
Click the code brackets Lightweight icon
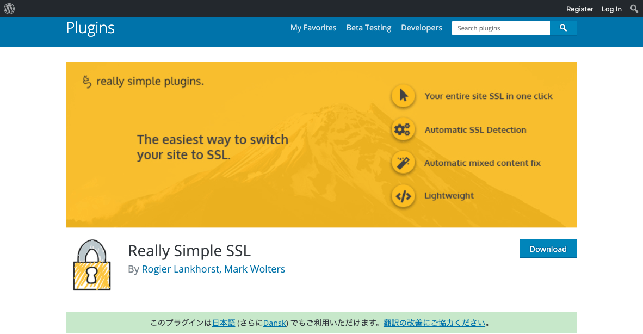pyautogui.click(x=403, y=196)
